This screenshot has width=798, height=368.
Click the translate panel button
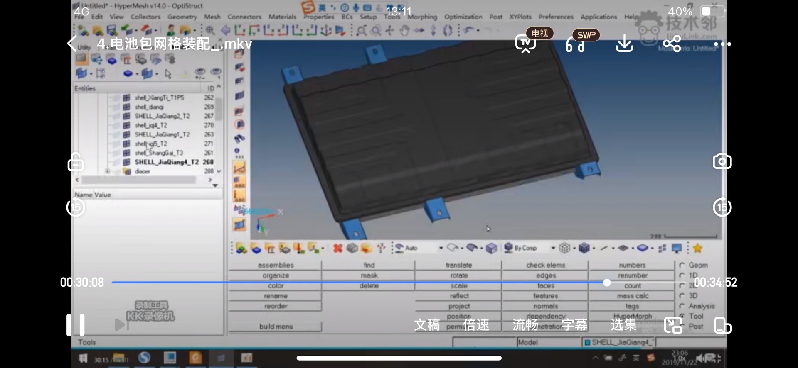click(459, 265)
